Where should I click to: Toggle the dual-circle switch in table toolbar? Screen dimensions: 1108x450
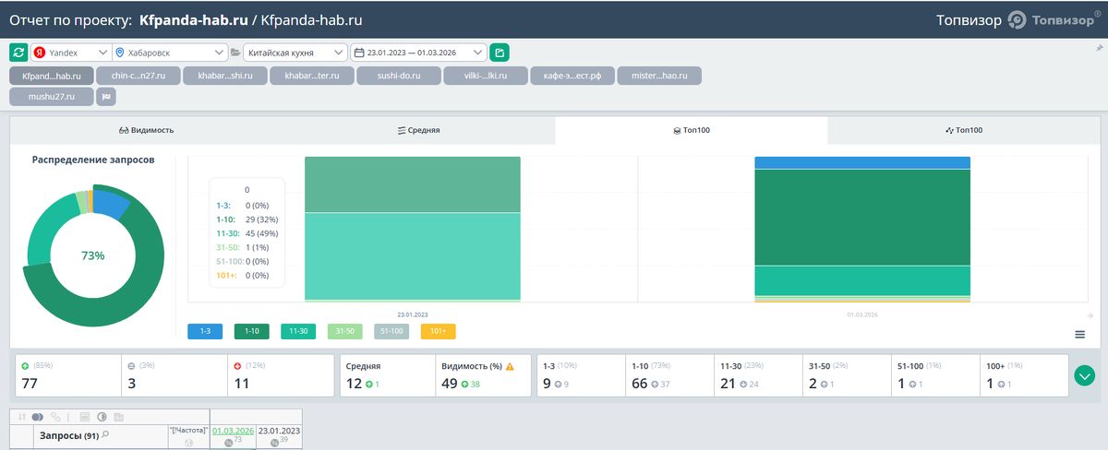(x=38, y=417)
